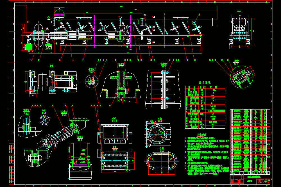This screenshot has height=187, width=281.
Task: Click the parts list table
Action: pyautogui.click(x=250, y=142)
